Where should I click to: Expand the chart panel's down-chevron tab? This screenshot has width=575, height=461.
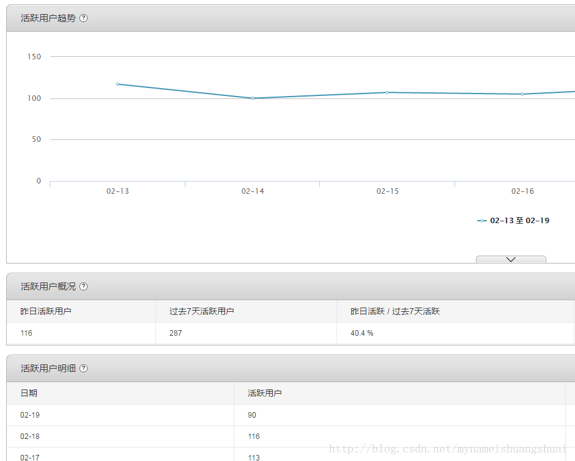tap(511, 259)
